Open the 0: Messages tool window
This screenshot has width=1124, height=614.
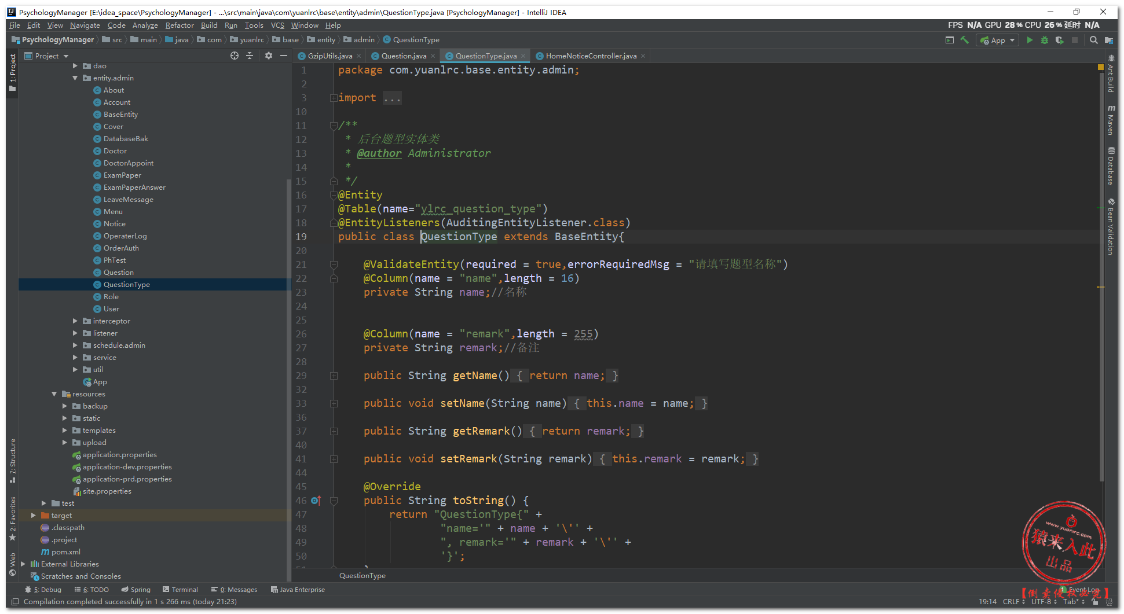(x=235, y=590)
